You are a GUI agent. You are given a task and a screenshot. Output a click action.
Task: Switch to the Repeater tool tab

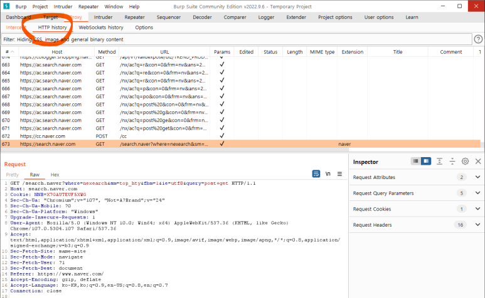click(x=134, y=18)
